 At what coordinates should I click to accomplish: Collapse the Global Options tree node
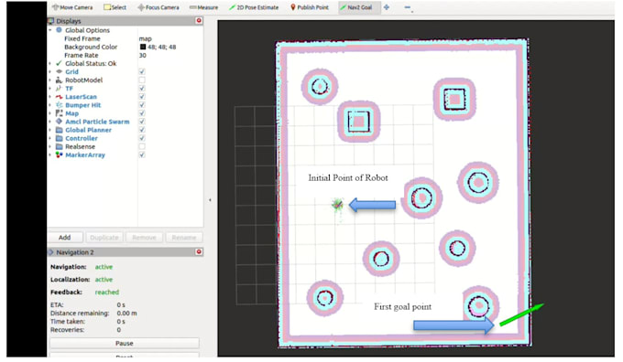pos(50,30)
